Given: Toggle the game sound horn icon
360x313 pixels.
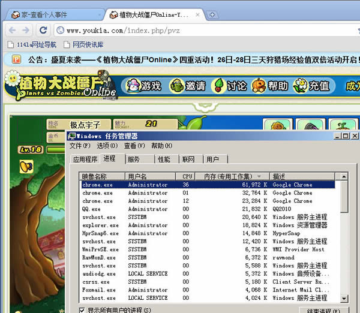Looking at the screenshot, I should click(x=26, y=166).
